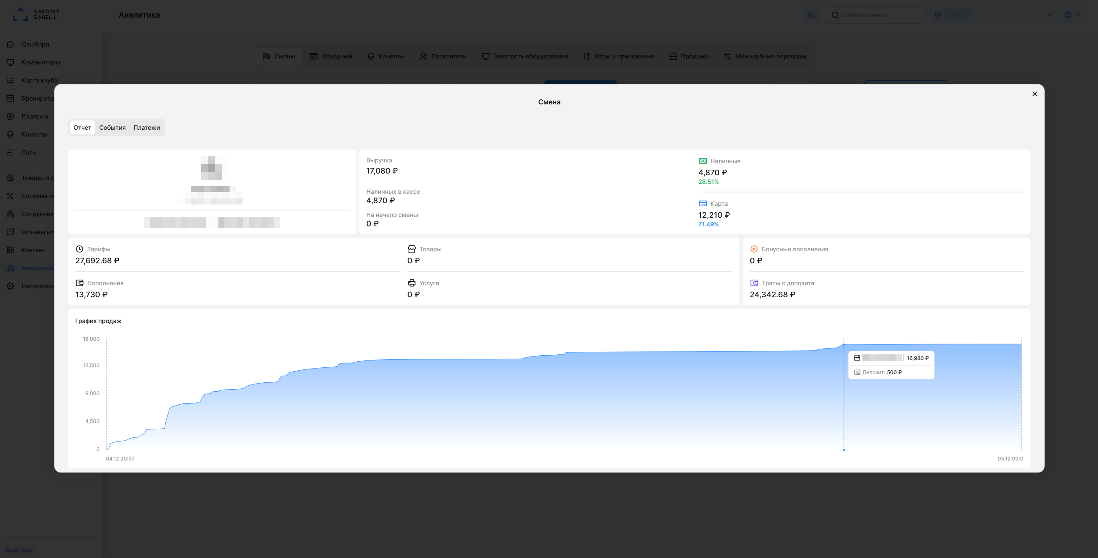The image size is (1098, 558).
Task: Open Дашборд in the sidebar
Action: (35, 44)
